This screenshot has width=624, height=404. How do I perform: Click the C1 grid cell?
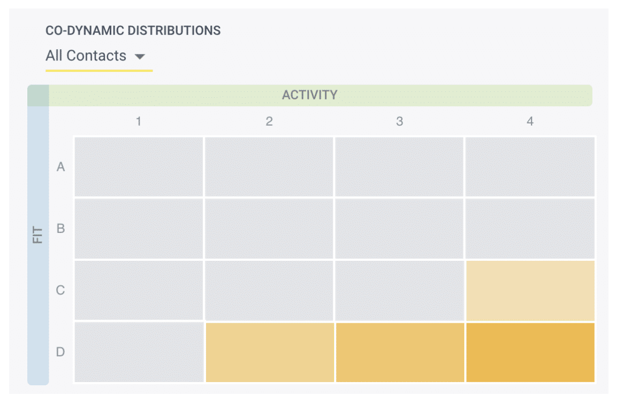(x=139, y=290)
